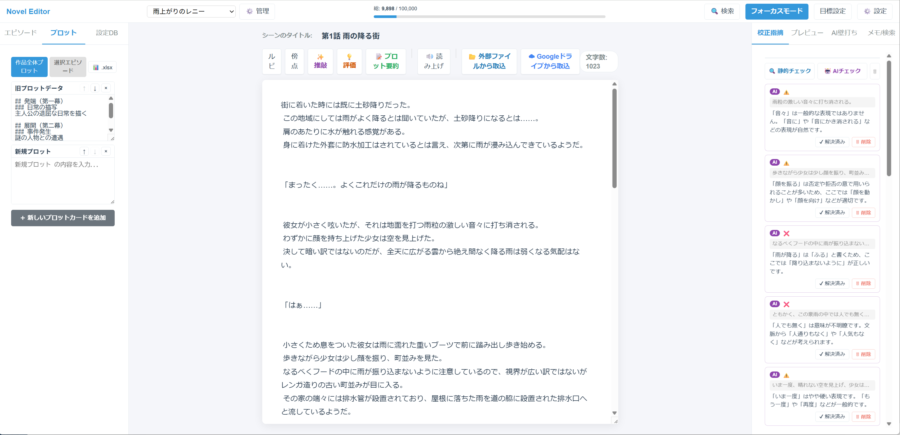Import via 外部ファイルから取込

point(489,61)
